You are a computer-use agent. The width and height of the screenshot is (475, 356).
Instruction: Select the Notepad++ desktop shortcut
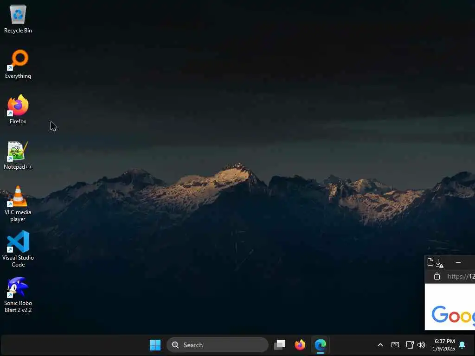coord(18,155)
